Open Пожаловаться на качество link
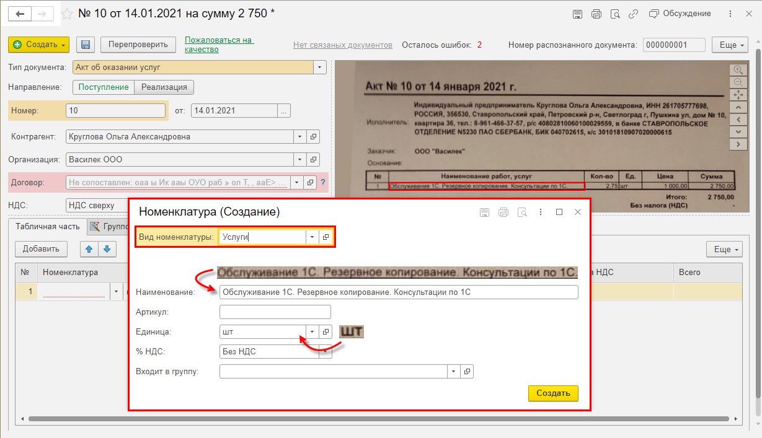This screenshot has height=438, width=762. point(219,45)
